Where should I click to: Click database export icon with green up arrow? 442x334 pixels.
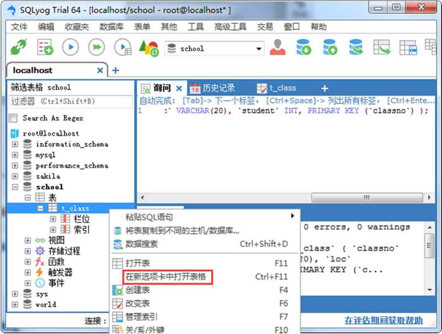pyautogui.click(x=330, y=47)
